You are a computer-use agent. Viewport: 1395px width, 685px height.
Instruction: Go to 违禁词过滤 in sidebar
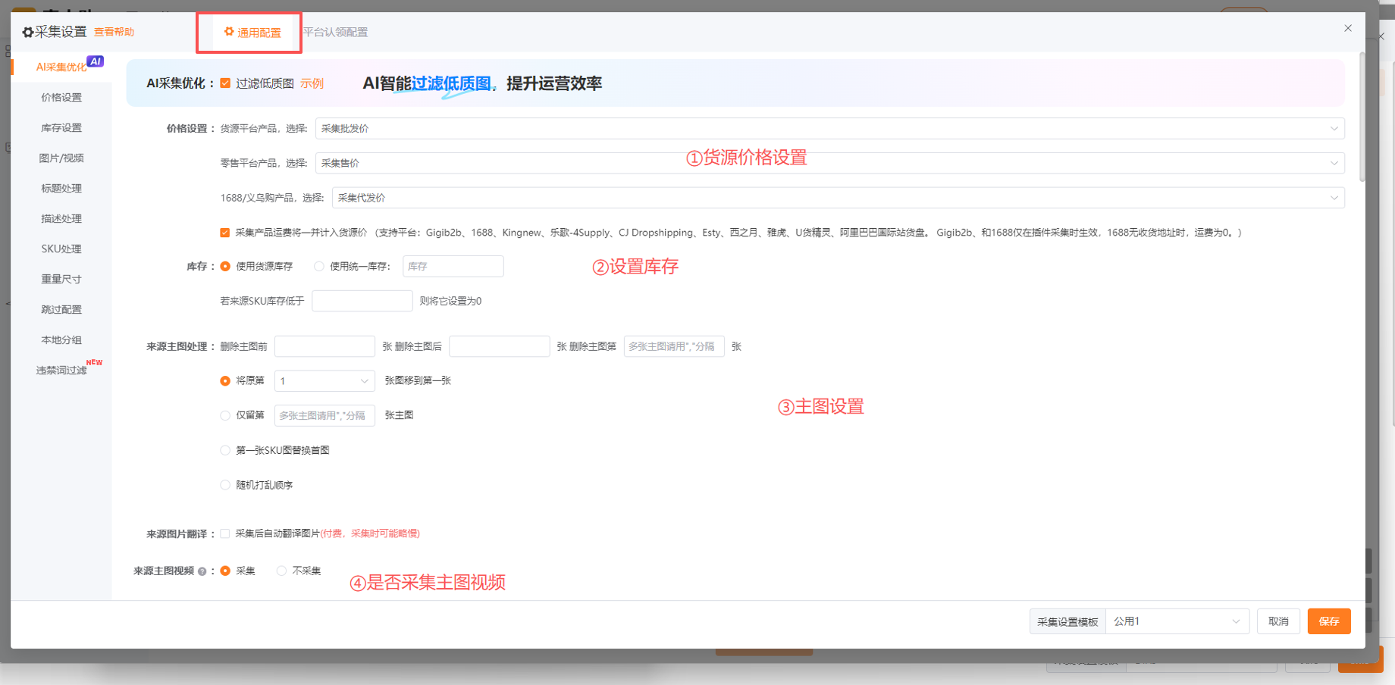click(61, 370)
